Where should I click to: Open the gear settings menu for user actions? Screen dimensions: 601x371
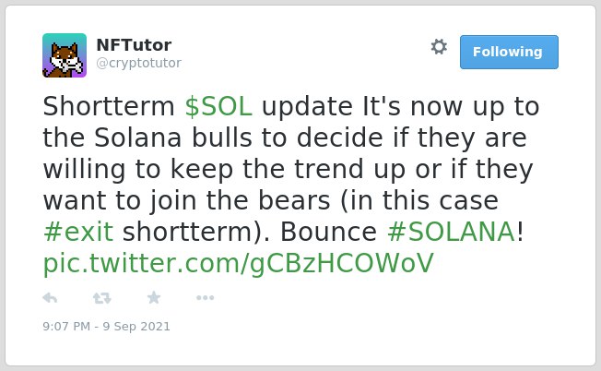(x=439, y=47)
